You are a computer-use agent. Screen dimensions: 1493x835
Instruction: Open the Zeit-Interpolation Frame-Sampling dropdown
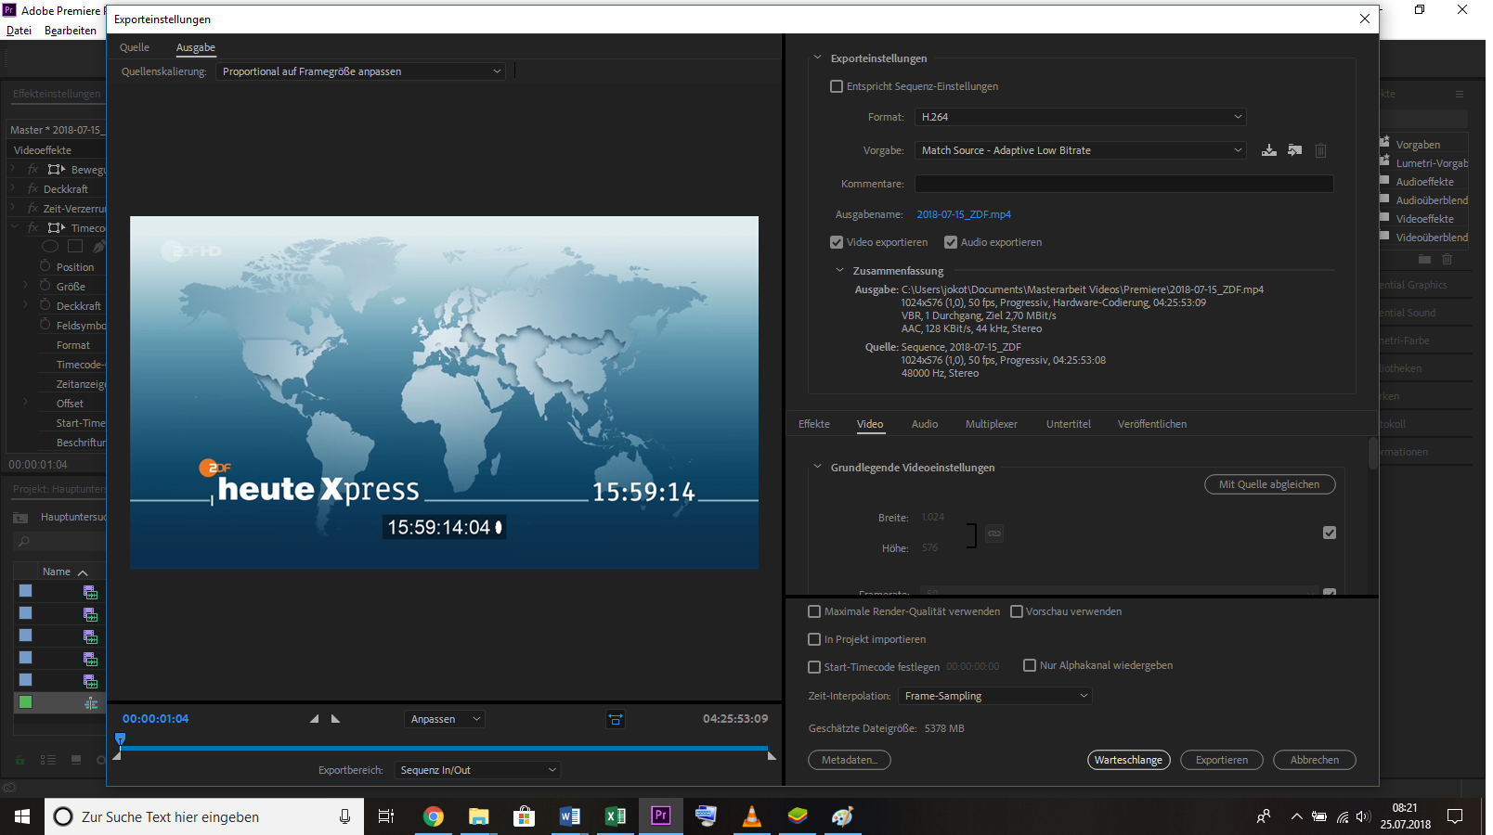coord(995,696)
